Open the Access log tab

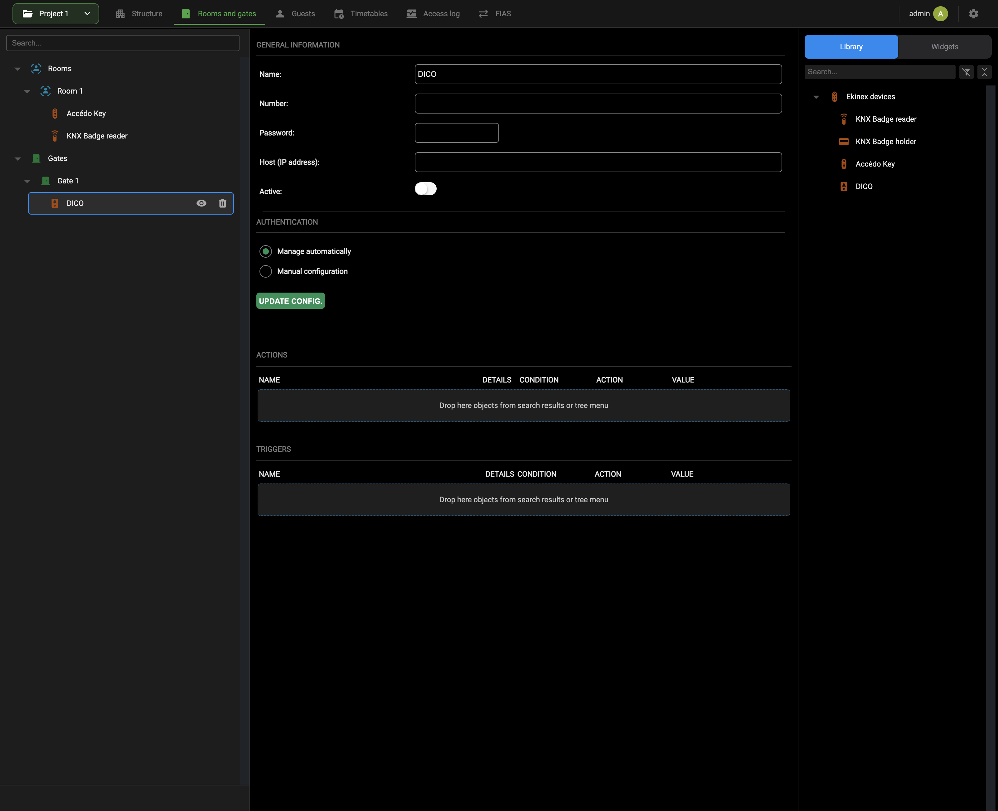point(433,14)
